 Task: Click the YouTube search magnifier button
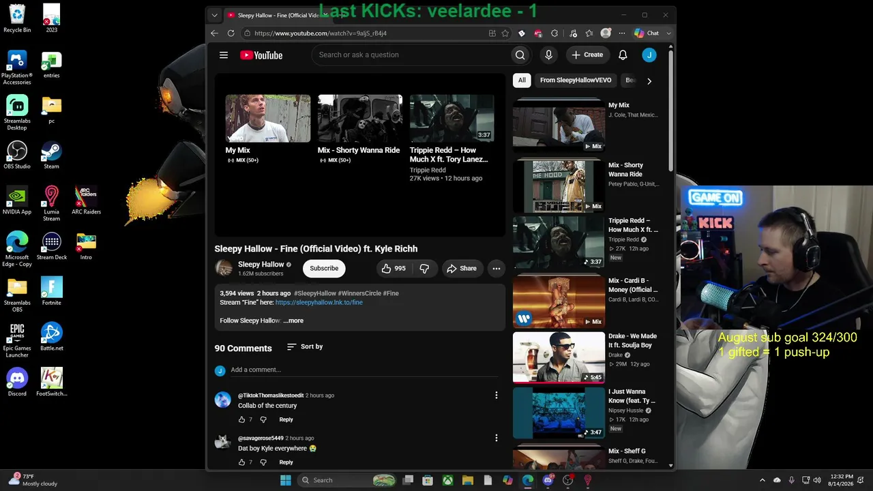pos(520,55)
